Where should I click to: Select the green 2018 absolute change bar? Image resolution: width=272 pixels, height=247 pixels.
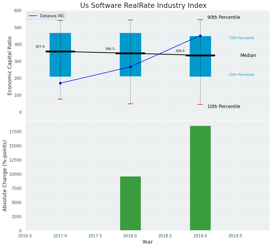(130, 203)
